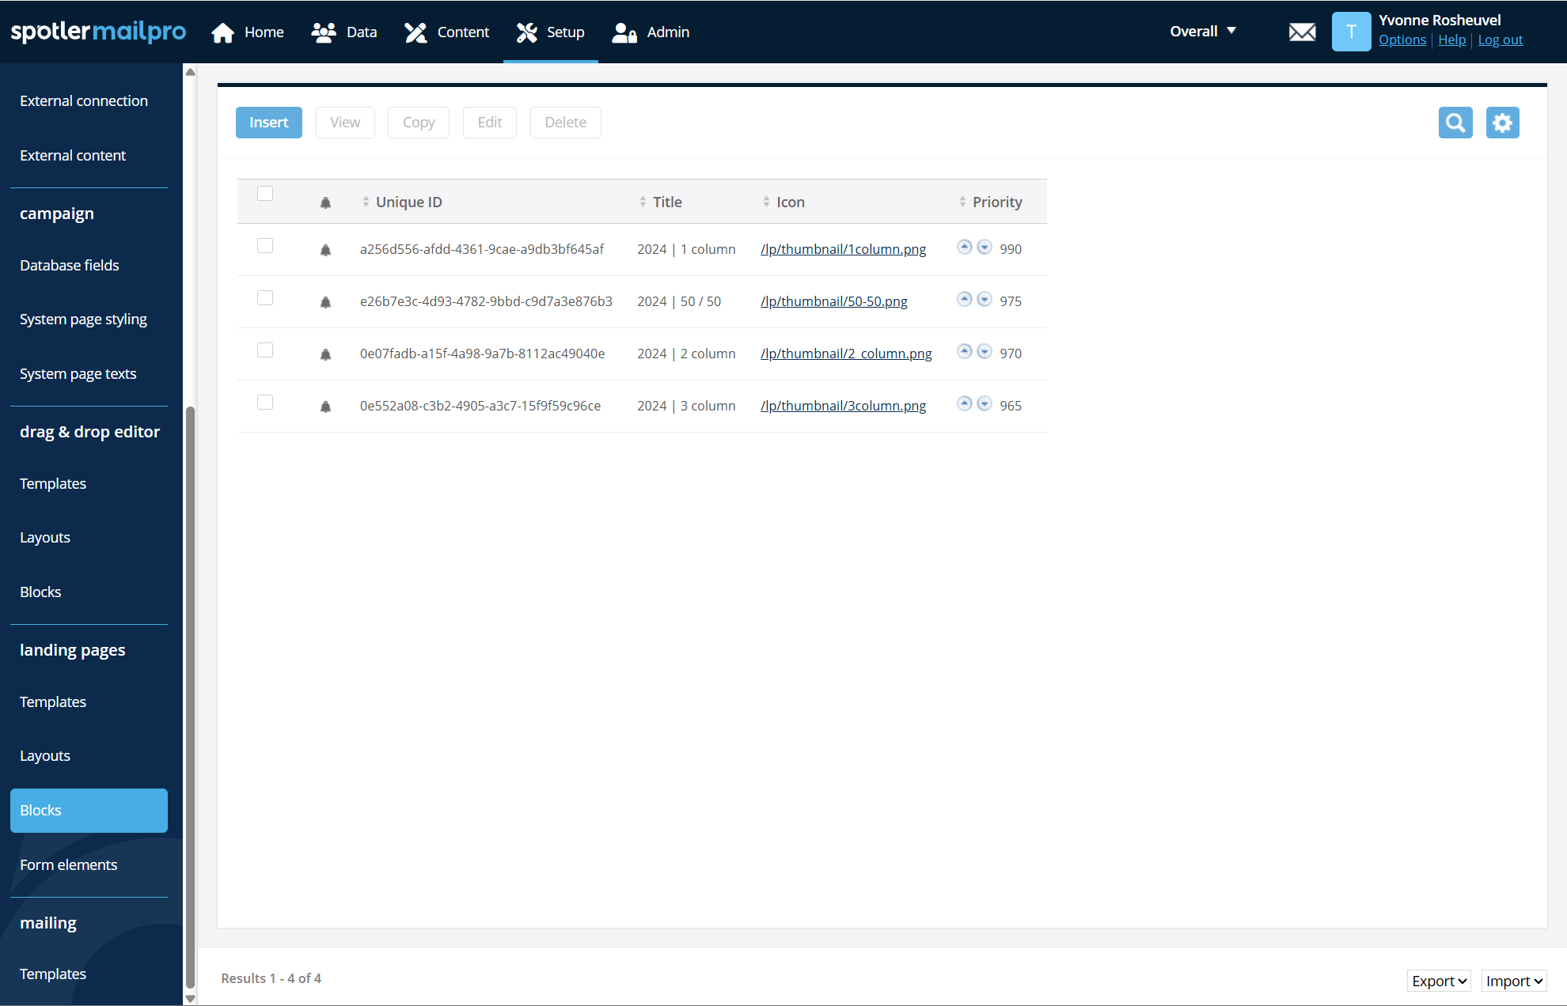1567x1006 pixels.
Task: Toggle the select-all header checkbox
Action: 265,194
